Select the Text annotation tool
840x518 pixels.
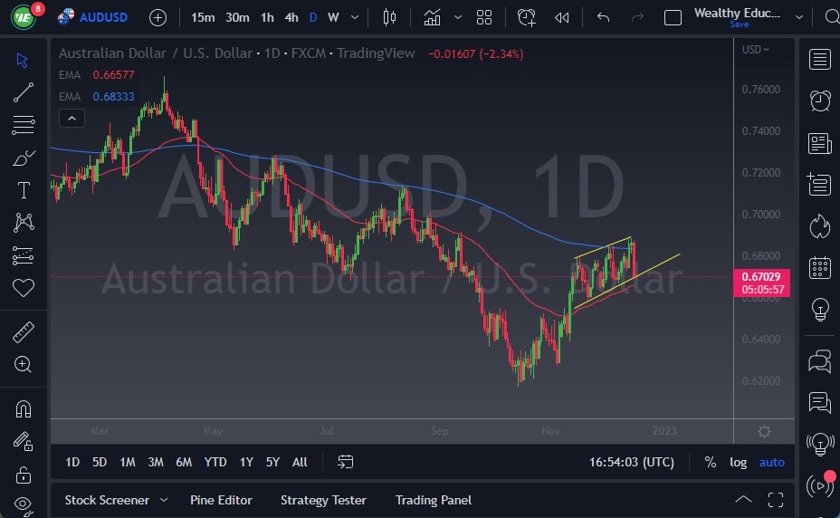(x=24, y=190)
